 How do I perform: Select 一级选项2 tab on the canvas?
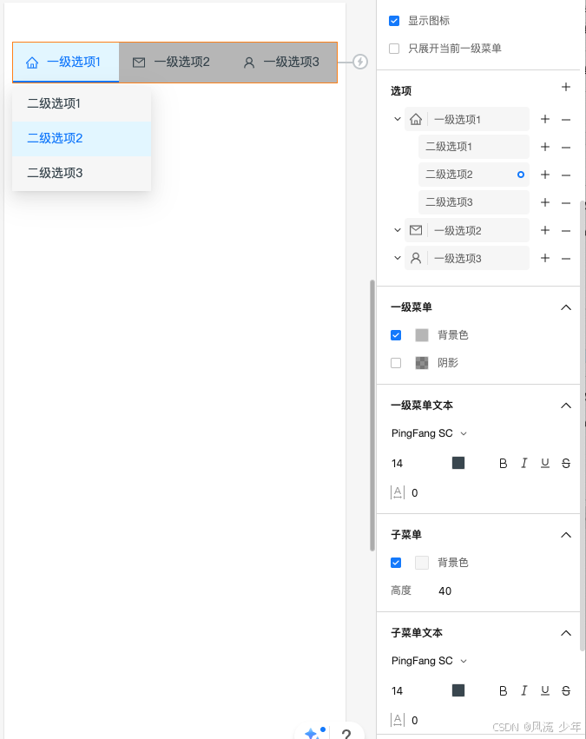point(172,63)
